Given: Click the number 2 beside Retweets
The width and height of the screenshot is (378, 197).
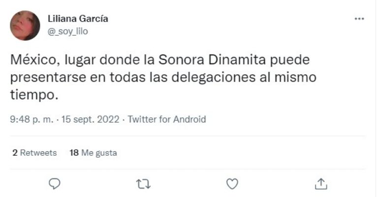Looking at the screenshot, I should [x=15, y=153].
